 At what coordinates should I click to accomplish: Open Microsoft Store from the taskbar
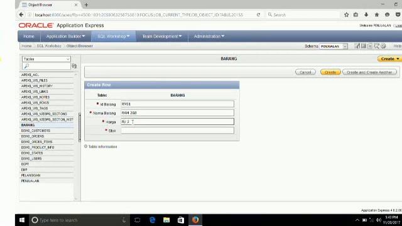pos(181,220)
